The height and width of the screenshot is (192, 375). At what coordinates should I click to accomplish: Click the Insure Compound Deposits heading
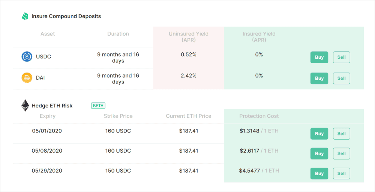pos(66,16)
